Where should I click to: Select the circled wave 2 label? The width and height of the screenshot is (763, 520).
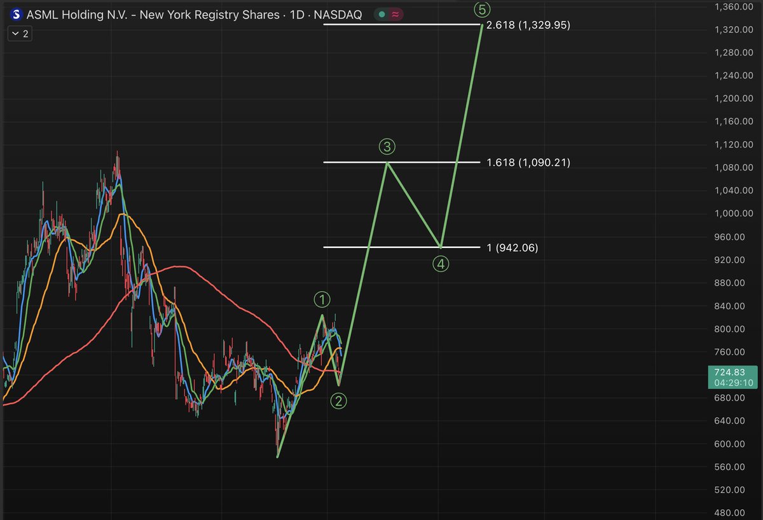coord(340,400)
